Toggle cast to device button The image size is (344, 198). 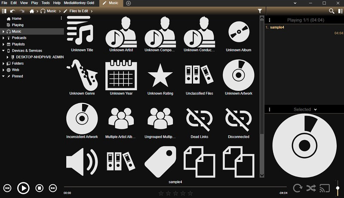tap(325, 188)
